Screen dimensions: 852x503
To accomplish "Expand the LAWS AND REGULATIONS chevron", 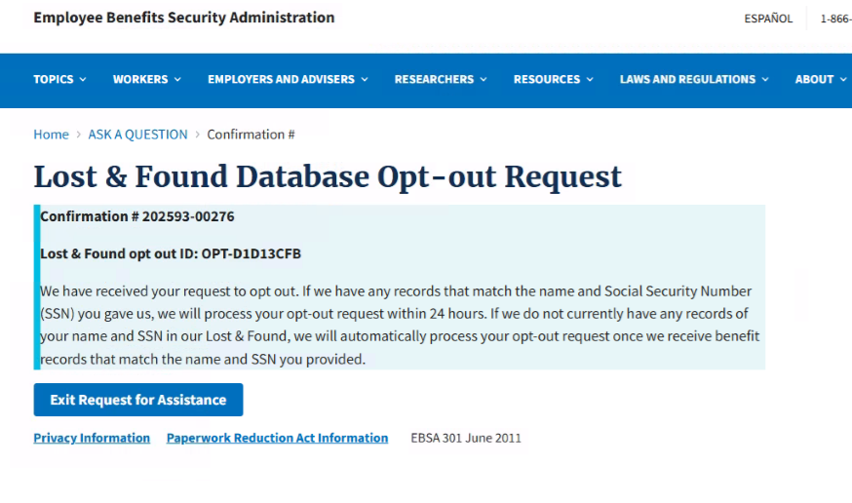I will [x=765, y=80].
